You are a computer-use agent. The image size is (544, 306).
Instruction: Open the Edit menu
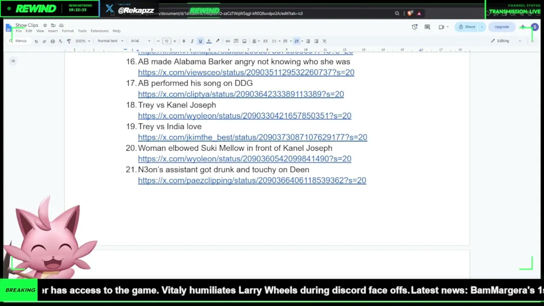(29, 31)
